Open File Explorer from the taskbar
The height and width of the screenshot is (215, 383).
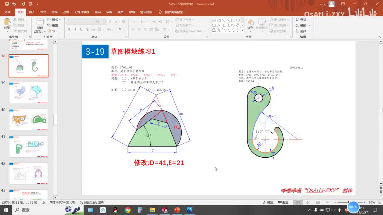pos(152,210)
